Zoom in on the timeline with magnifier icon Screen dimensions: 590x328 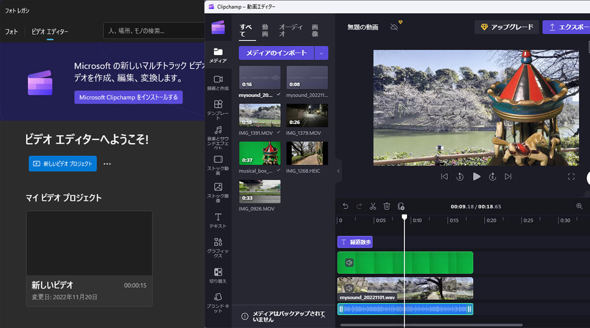[x=579, y=206]
